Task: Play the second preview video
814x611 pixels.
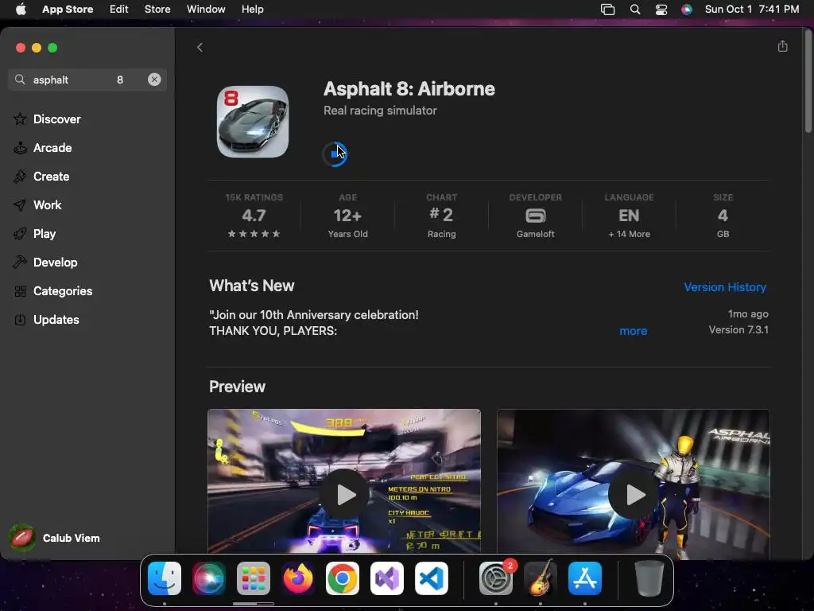Action: (x=634, y=494)
